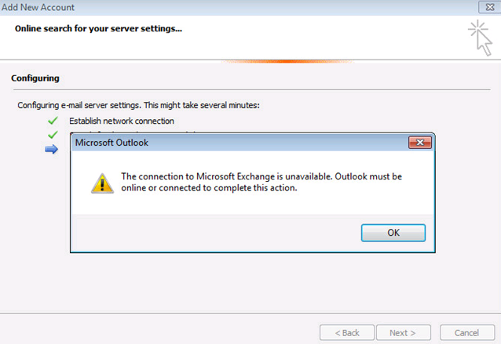Click the Configuring e-mail server settings description
This screenshot has width=501, height=344.
[139, 105]
